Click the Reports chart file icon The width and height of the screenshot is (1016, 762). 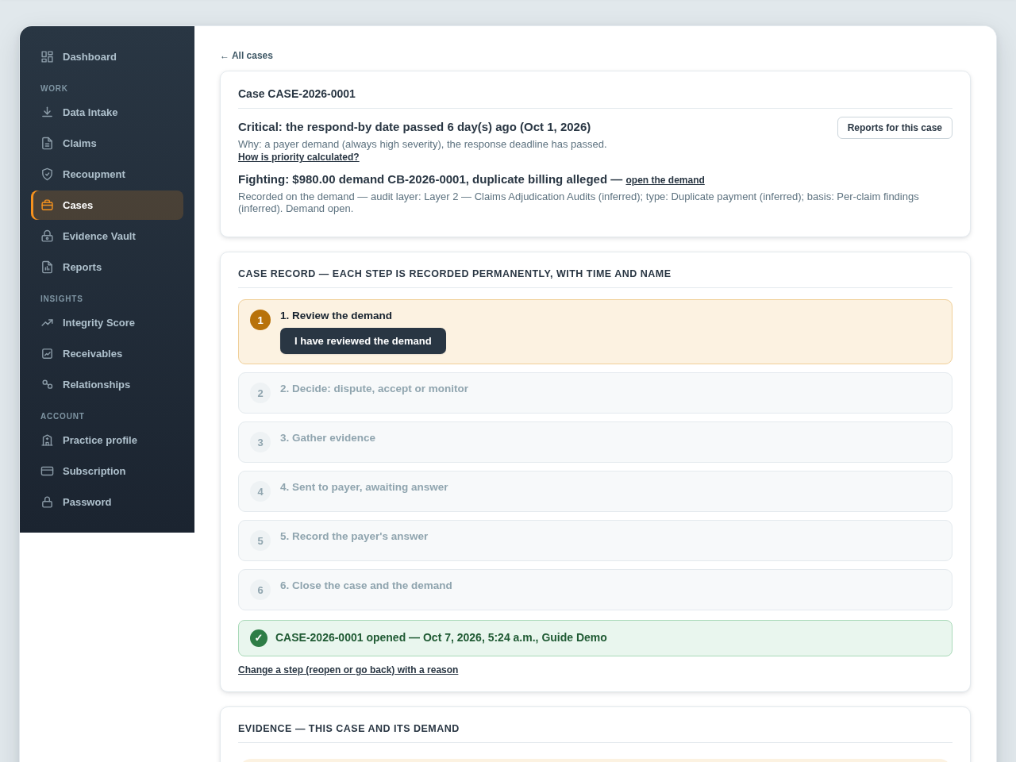point(47,267)
